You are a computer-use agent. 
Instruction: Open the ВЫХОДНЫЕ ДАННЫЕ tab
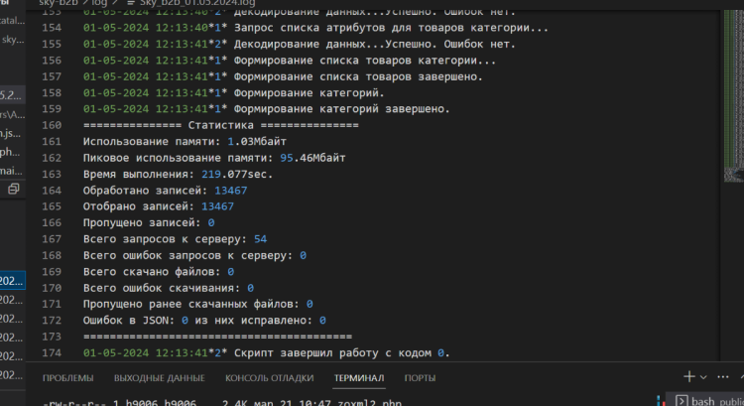159,378
